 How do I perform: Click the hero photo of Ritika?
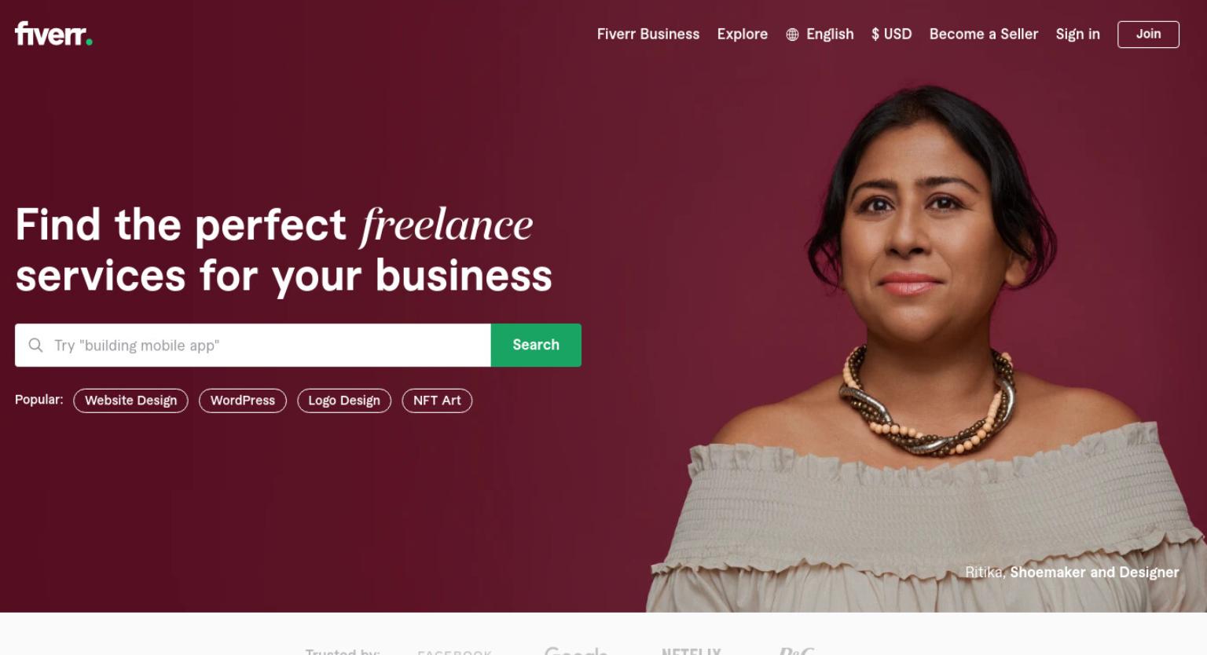pos(927,346)
